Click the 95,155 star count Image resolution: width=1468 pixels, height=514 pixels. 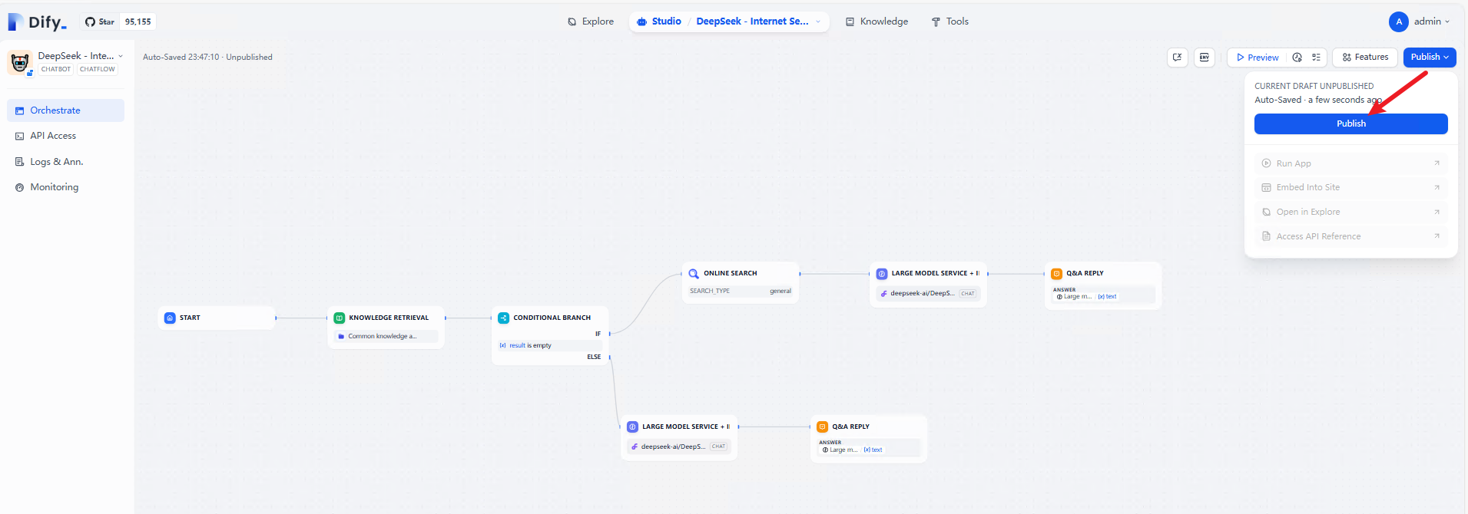[138, 21]
